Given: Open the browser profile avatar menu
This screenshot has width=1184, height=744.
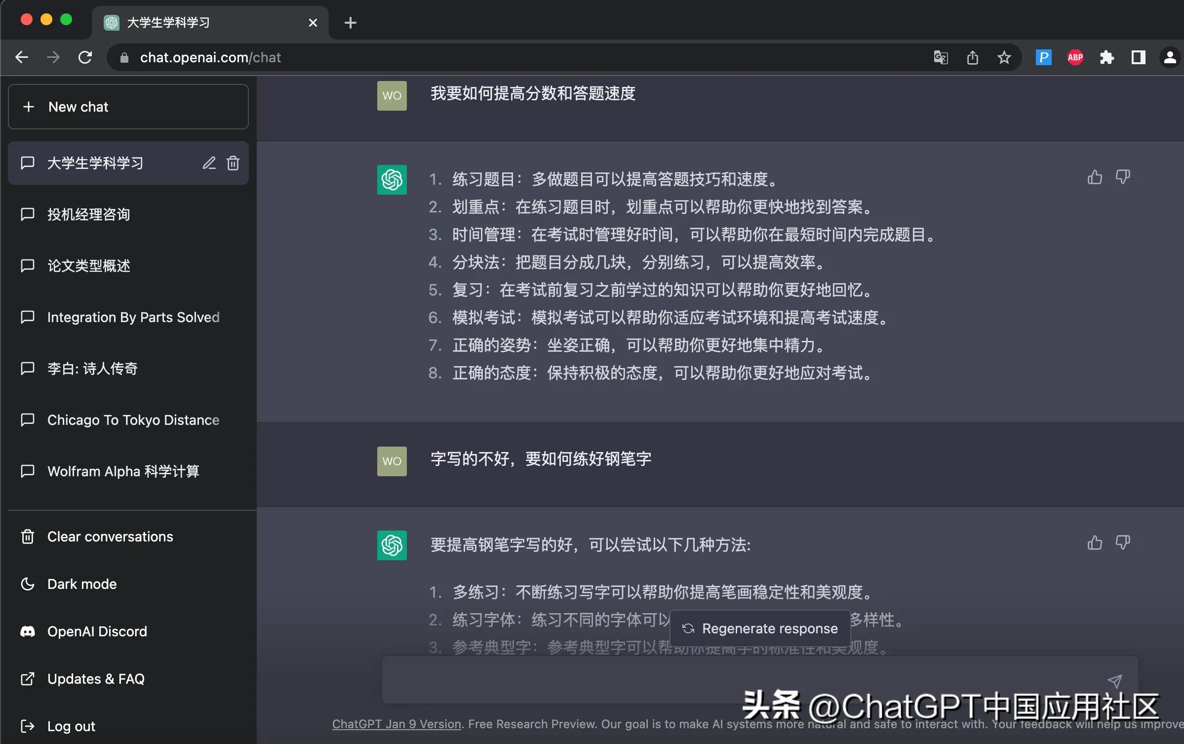Looking at the screenshot, I should click(x=1170, y=57).
